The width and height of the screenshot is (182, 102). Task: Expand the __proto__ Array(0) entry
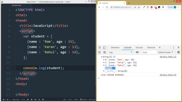(104, 71)
